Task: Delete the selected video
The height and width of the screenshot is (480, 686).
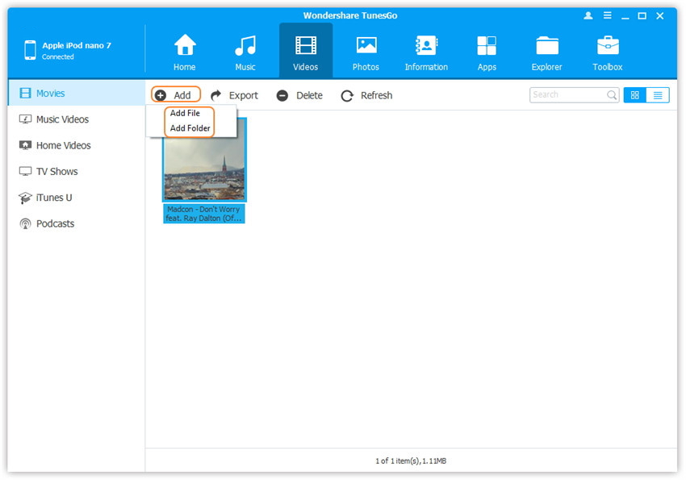Action: [x=299, y=95]
